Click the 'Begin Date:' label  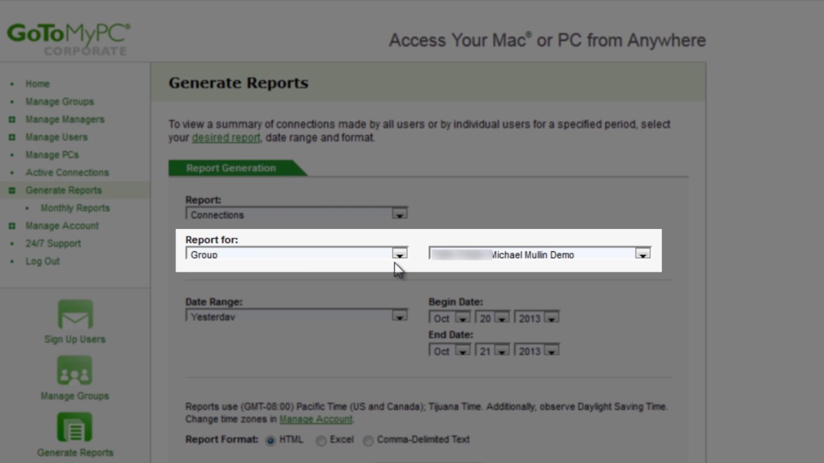(455, 302)
